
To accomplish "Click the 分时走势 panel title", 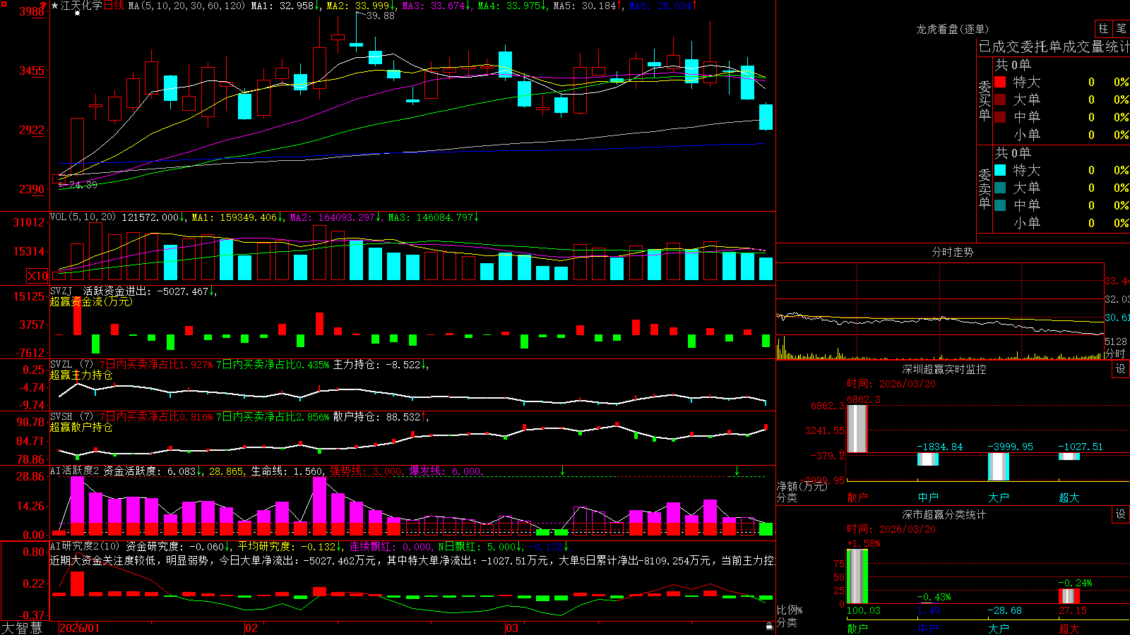I will coord(952,252).
